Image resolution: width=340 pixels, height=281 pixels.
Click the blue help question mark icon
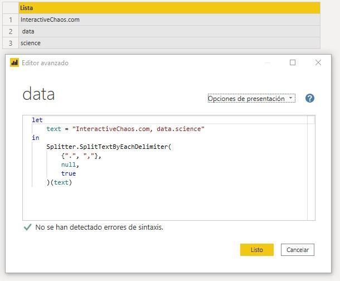point(310,98)
